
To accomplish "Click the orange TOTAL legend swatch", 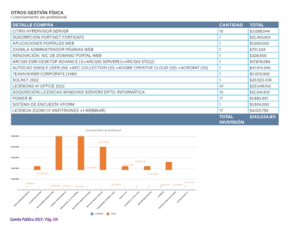I will (108, 214).
